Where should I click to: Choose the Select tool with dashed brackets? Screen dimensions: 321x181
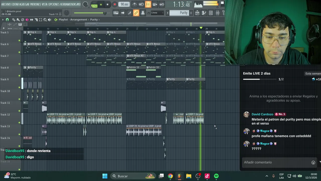point(40,20)
